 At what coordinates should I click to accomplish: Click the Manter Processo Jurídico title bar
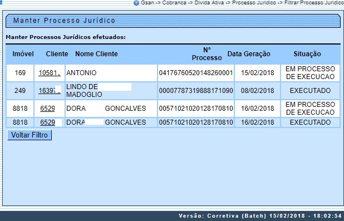tap(173, 21)
